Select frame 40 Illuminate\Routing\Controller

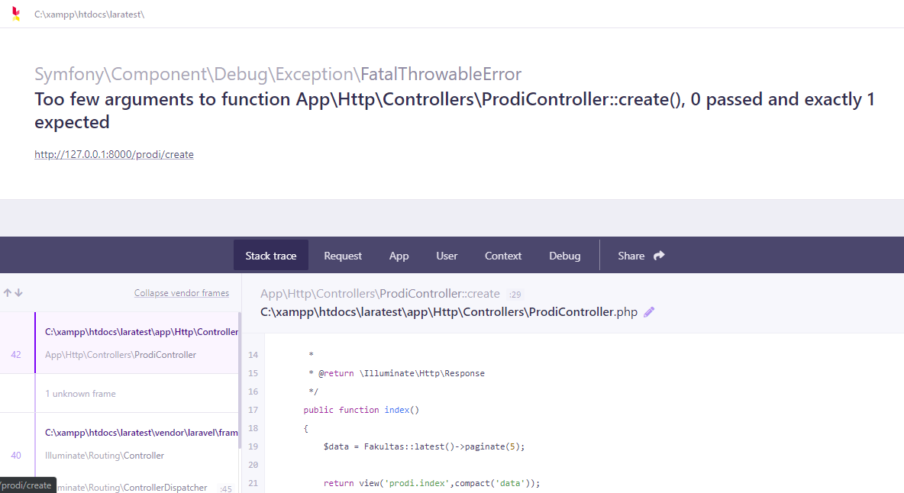[x=120, y=443]
